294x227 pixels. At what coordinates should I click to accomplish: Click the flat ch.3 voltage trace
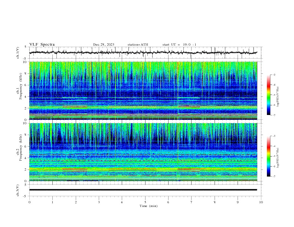pos(143,190)
